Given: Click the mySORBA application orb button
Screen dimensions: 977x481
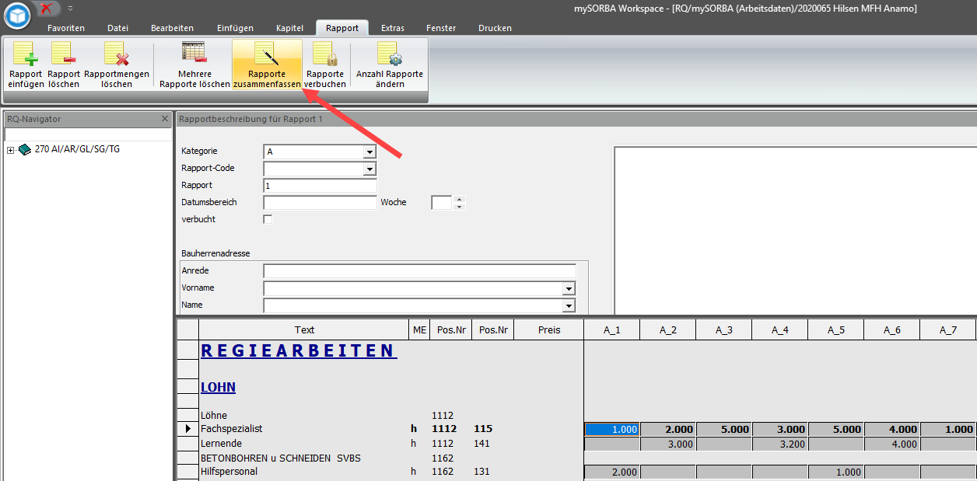Looking at the screenshot, I should tap(16, 14).
